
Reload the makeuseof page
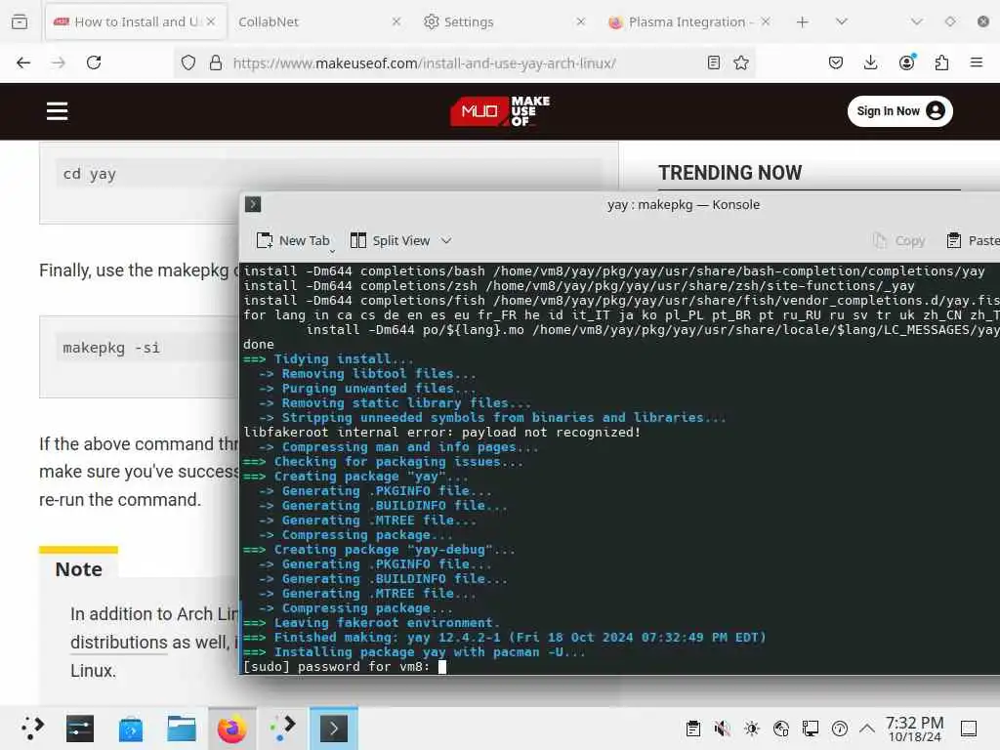click(94, 62)
